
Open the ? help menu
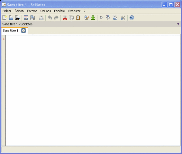[x=84, y=11]
